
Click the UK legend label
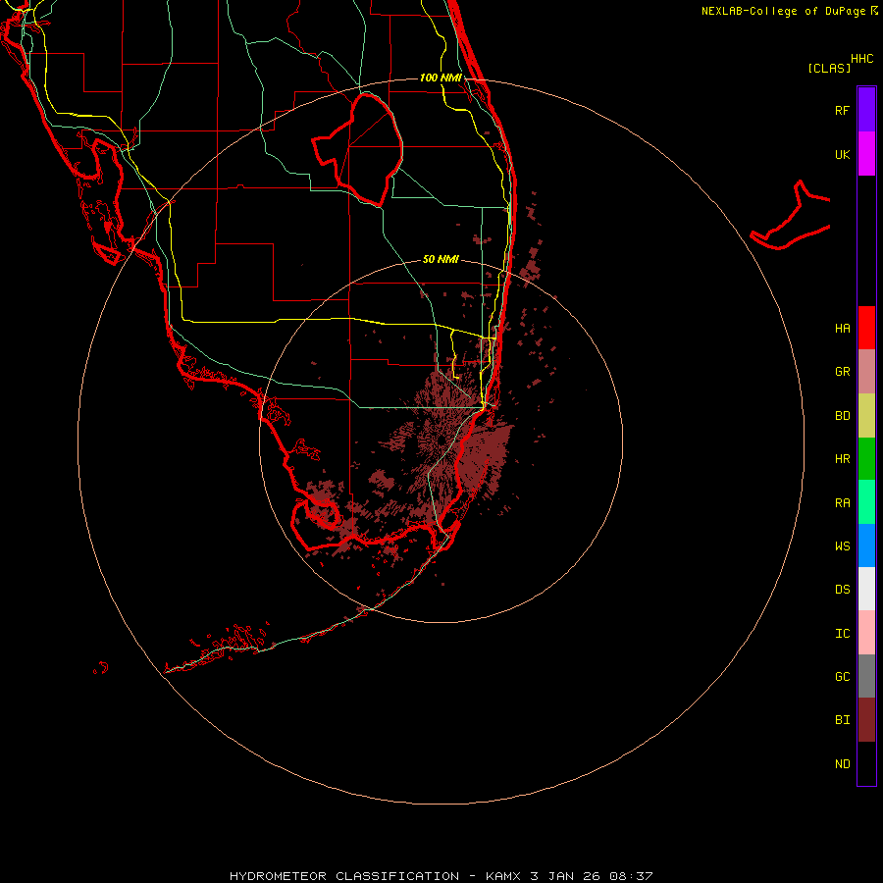[842, 154]
